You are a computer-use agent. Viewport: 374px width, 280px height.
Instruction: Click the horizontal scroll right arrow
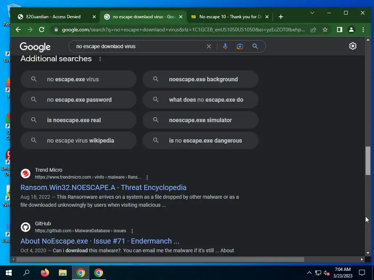coord(362,259)
